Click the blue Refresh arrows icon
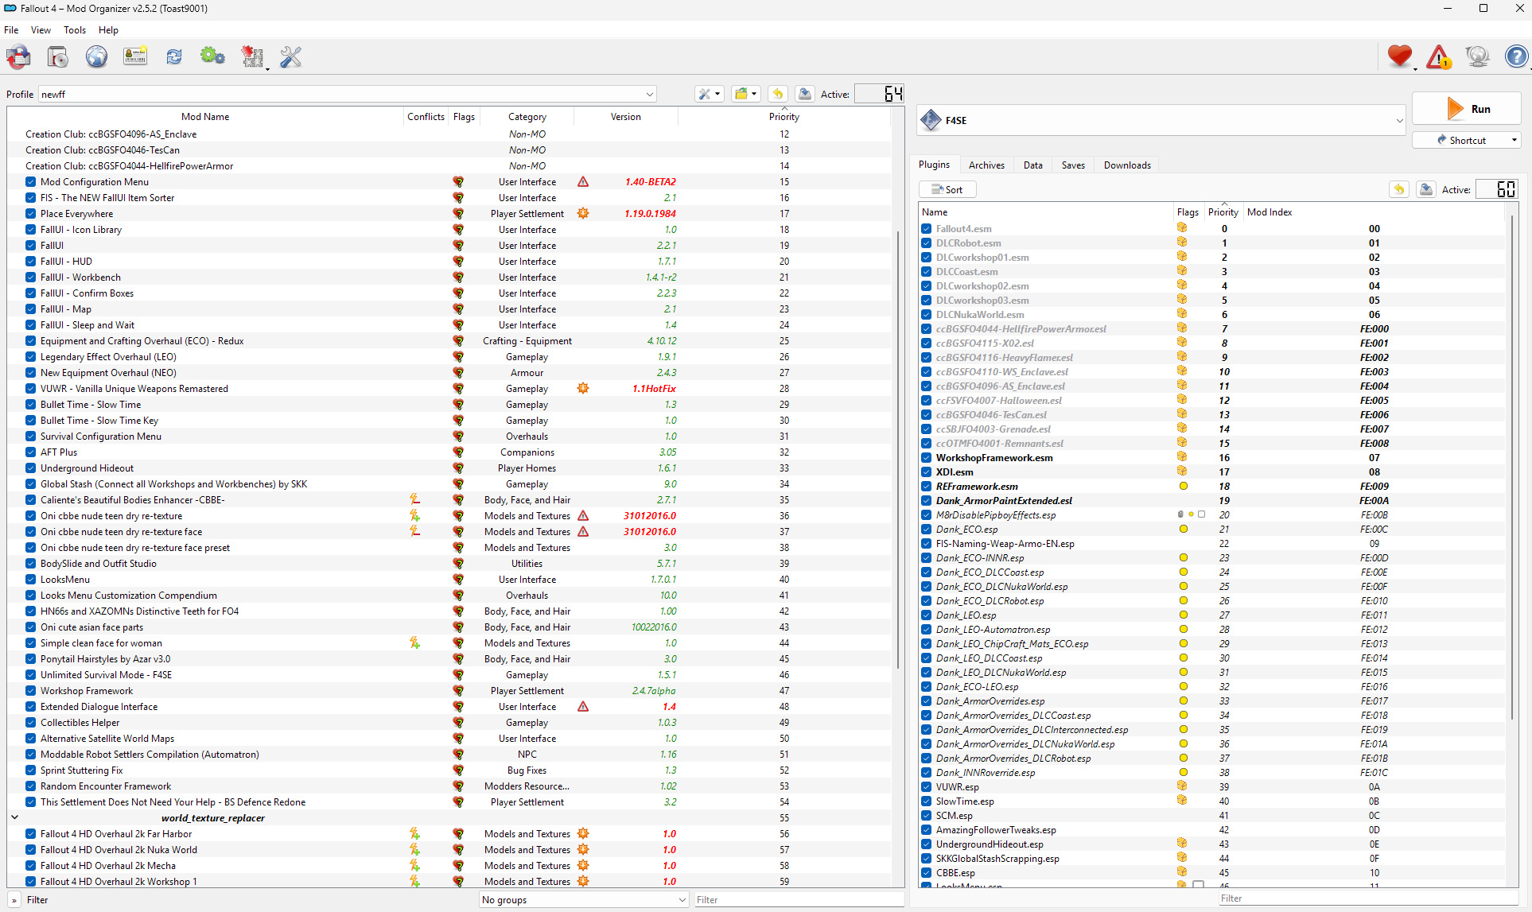 pos(174,57)
